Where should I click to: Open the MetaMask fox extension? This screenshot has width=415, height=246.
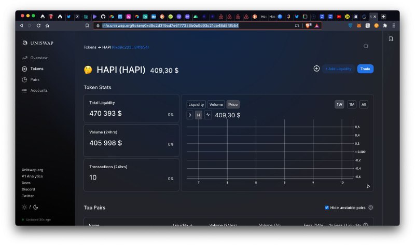pos(359,25)
